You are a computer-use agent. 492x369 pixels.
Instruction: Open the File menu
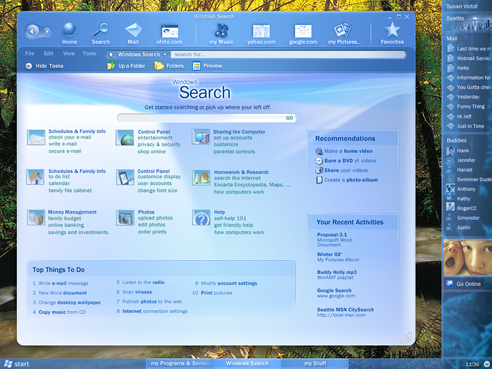coord(30,53)
